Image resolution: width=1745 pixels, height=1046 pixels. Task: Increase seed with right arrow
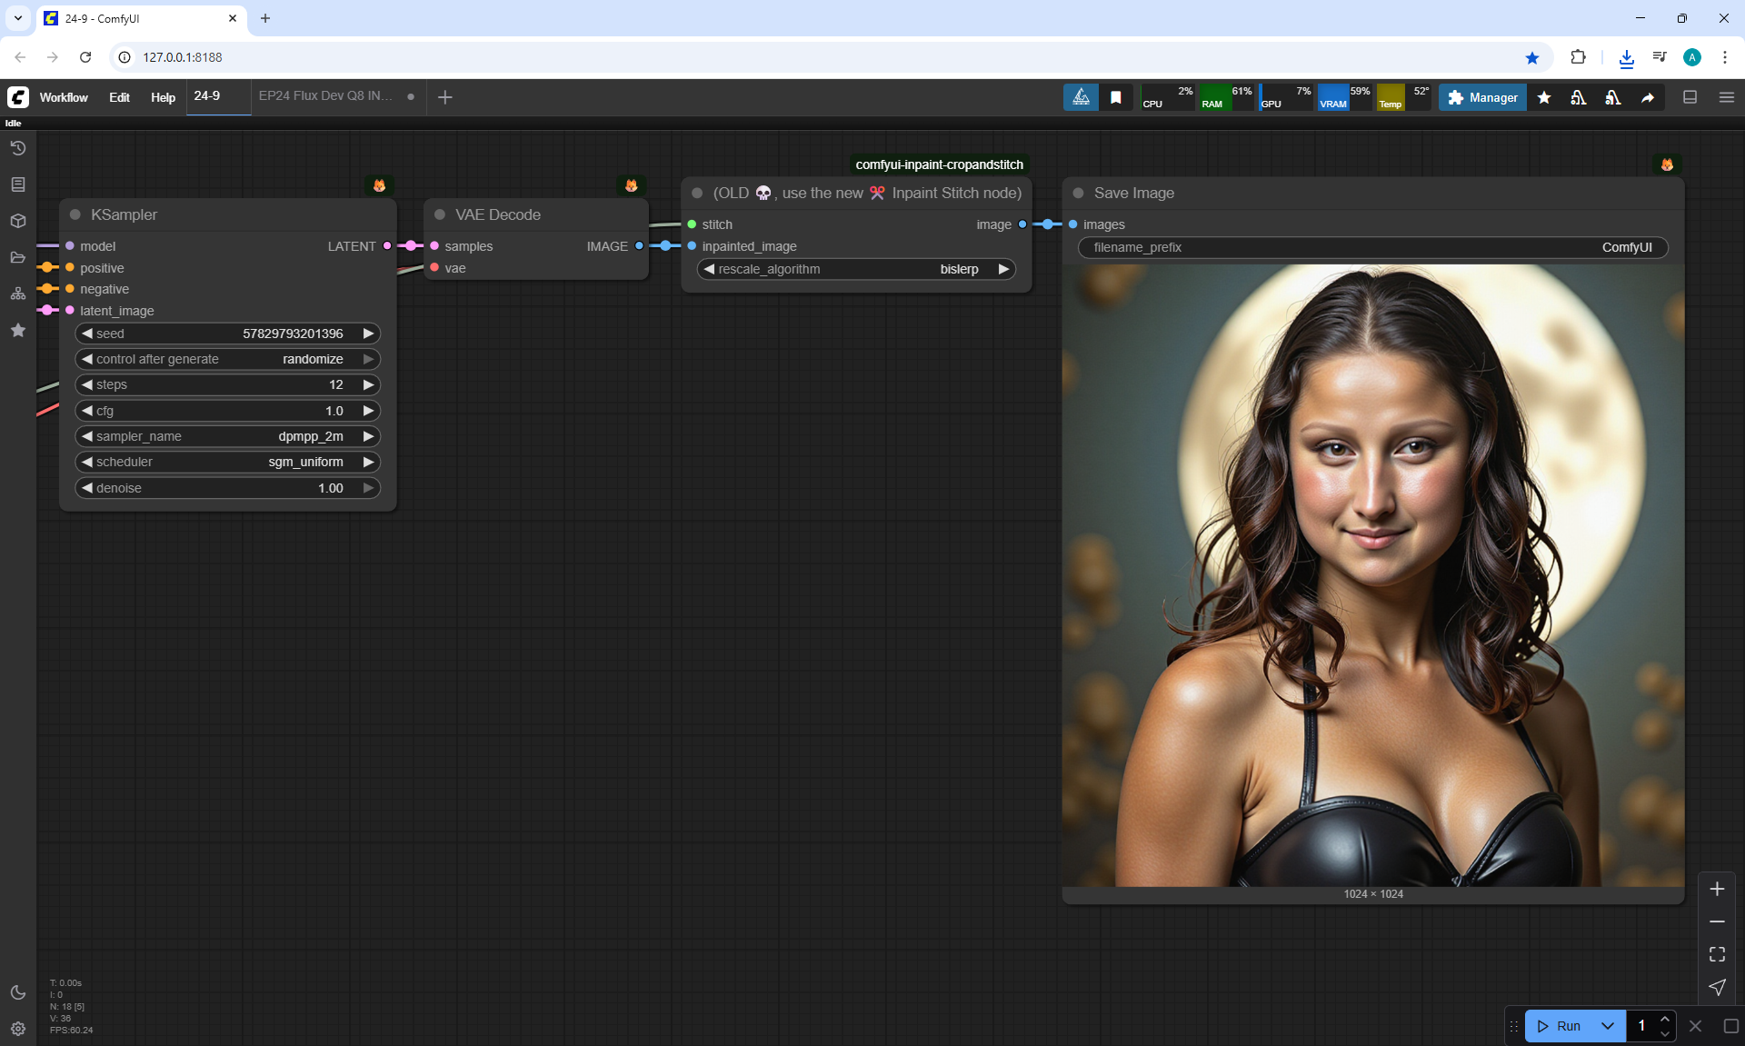coord(368,334)
